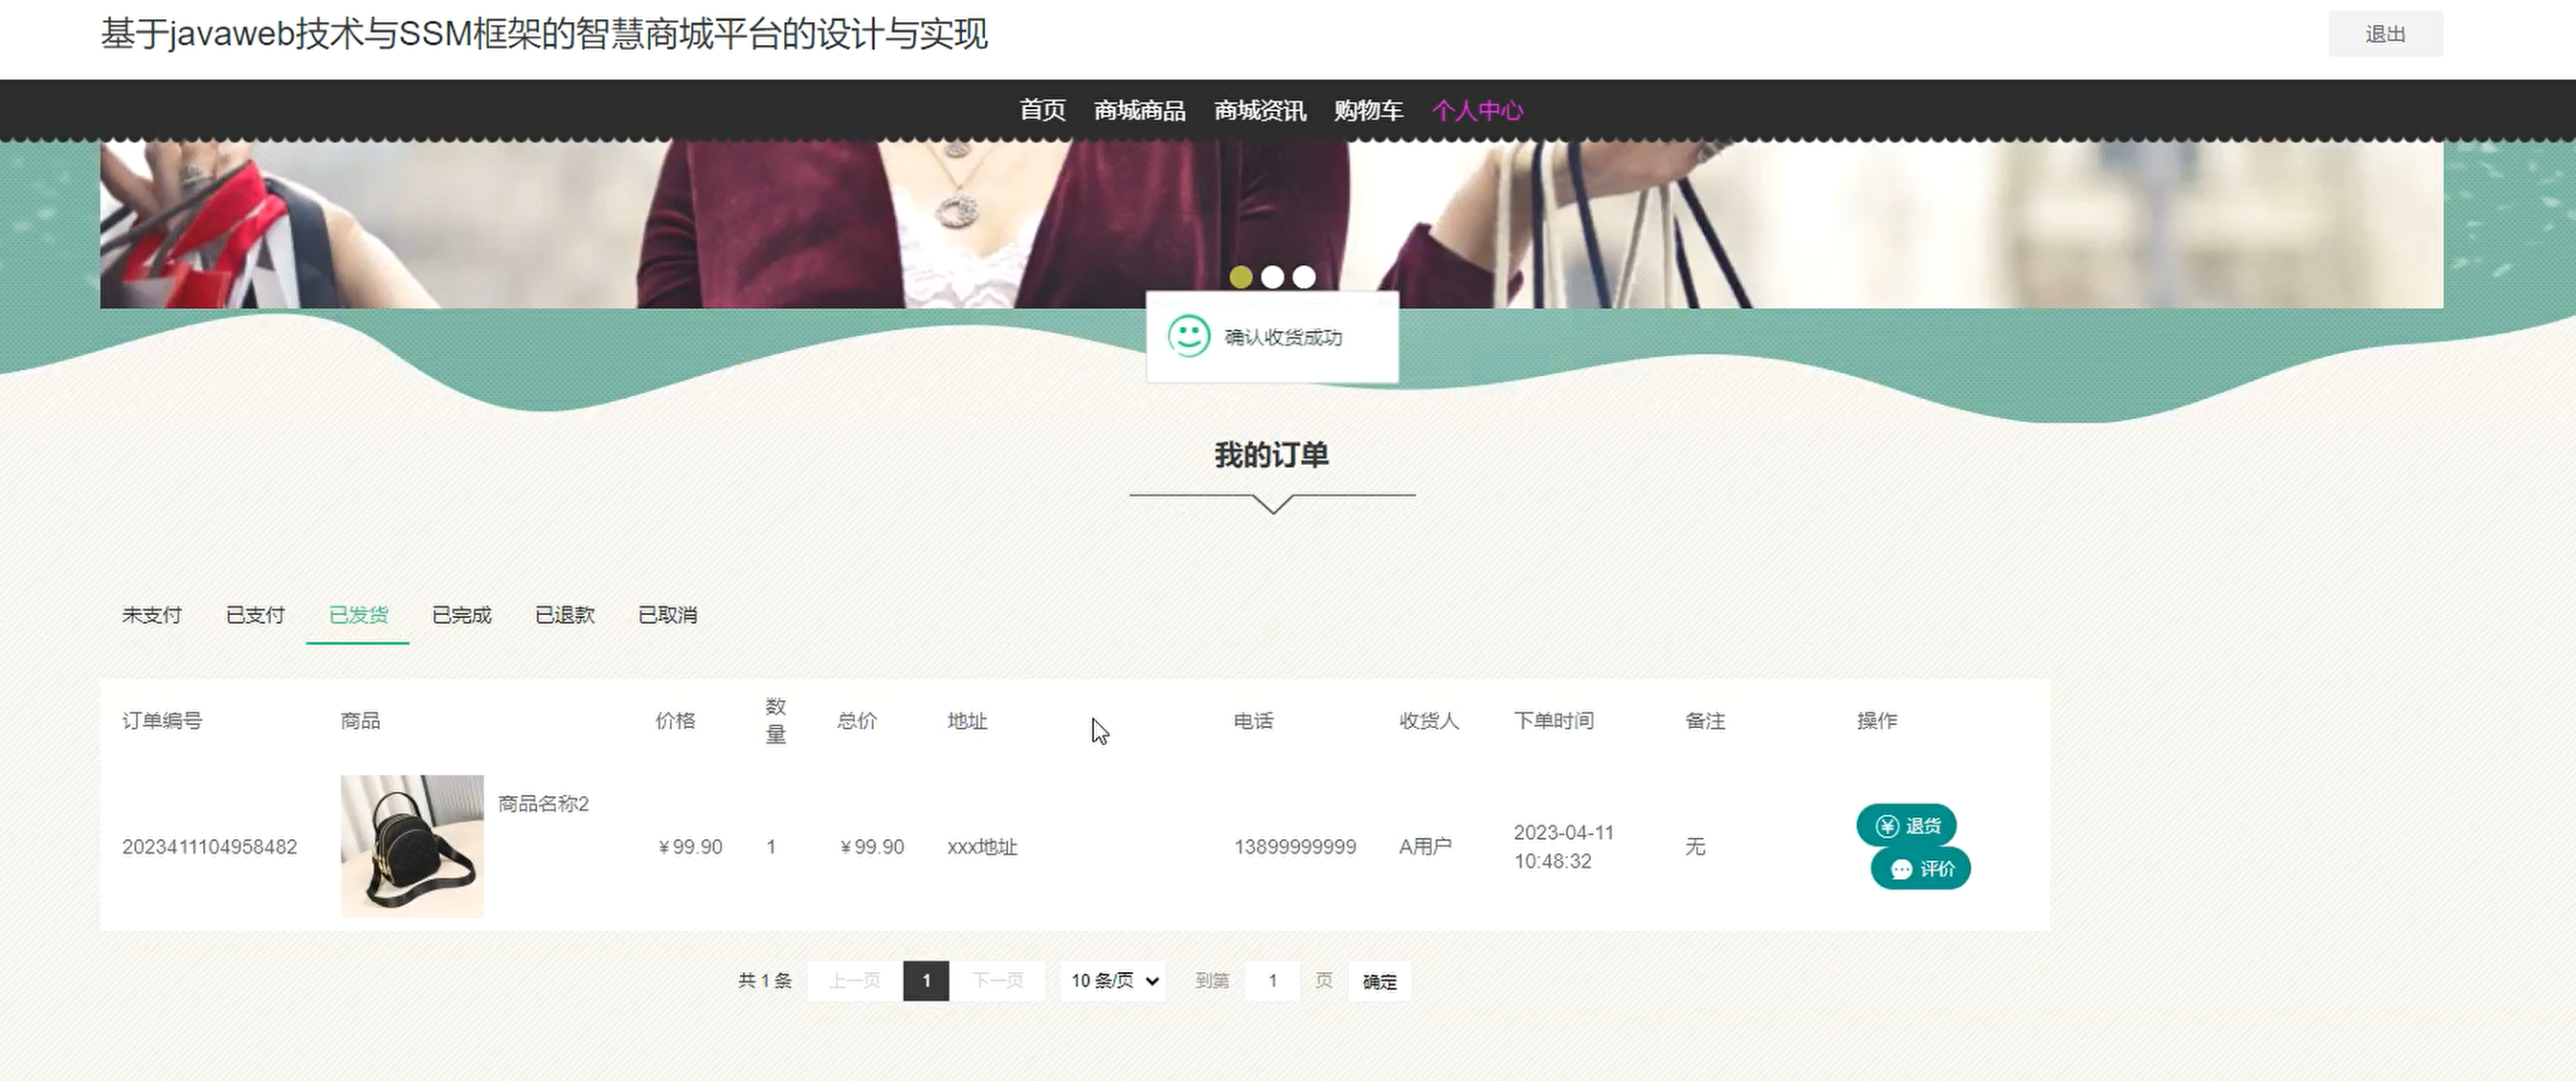
Task: Click 确认收货成功 toast message
Action: pyautogui.click(x=1283, y=337)
